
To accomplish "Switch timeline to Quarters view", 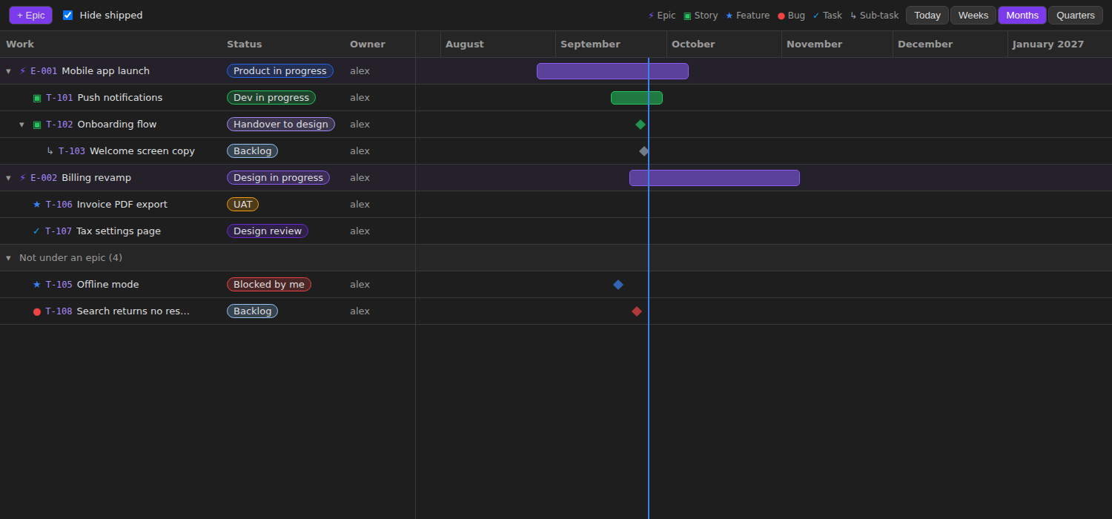I will tap(1076, 16).
